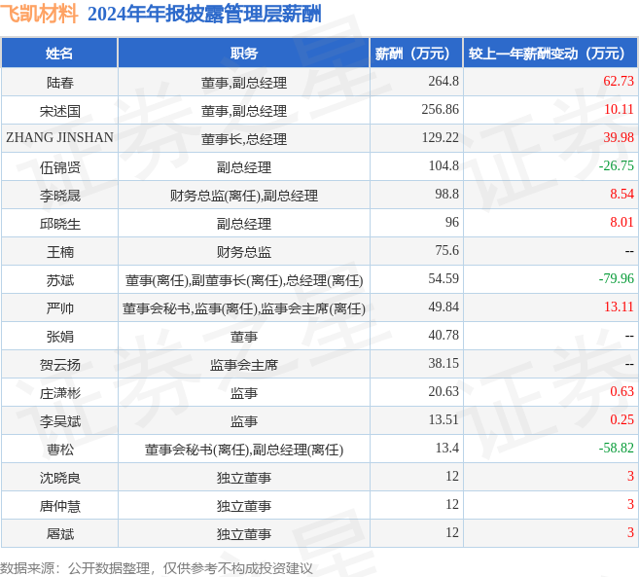The image size is (639, 577).
Task: Click the 飞凯材料 title text
Action: (x=39, y=13)
